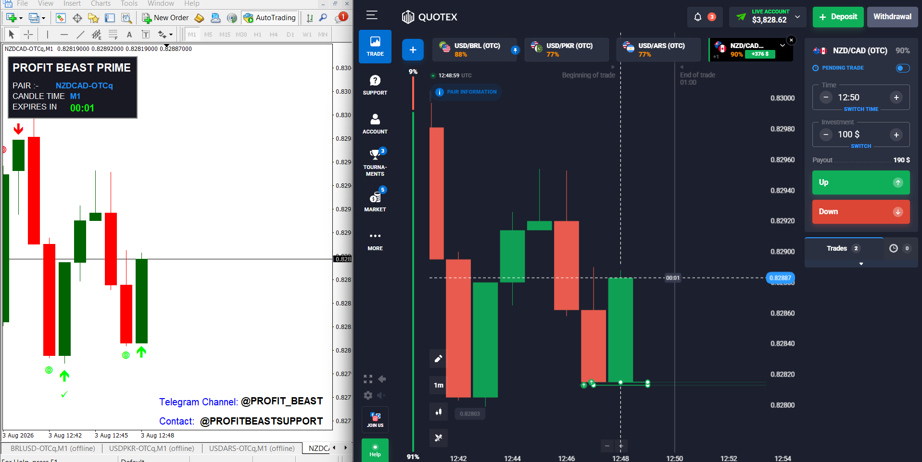The width and height of the screenshot is (922, 462).
Task: Open MetaTrader profiles icon
Action: pyautogui.click(x=33, y=18)
